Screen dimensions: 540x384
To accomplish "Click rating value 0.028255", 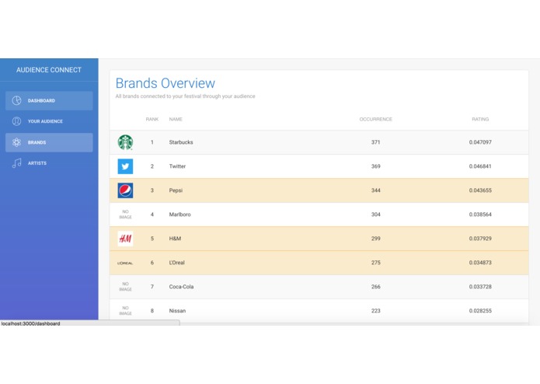I will pyautogui.click(x=480, y=311).
